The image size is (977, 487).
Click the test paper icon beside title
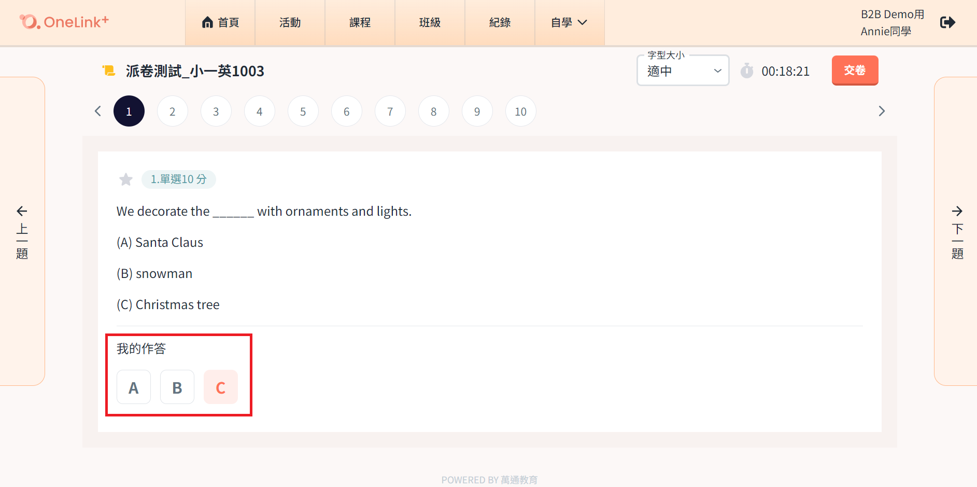(109, 71)
